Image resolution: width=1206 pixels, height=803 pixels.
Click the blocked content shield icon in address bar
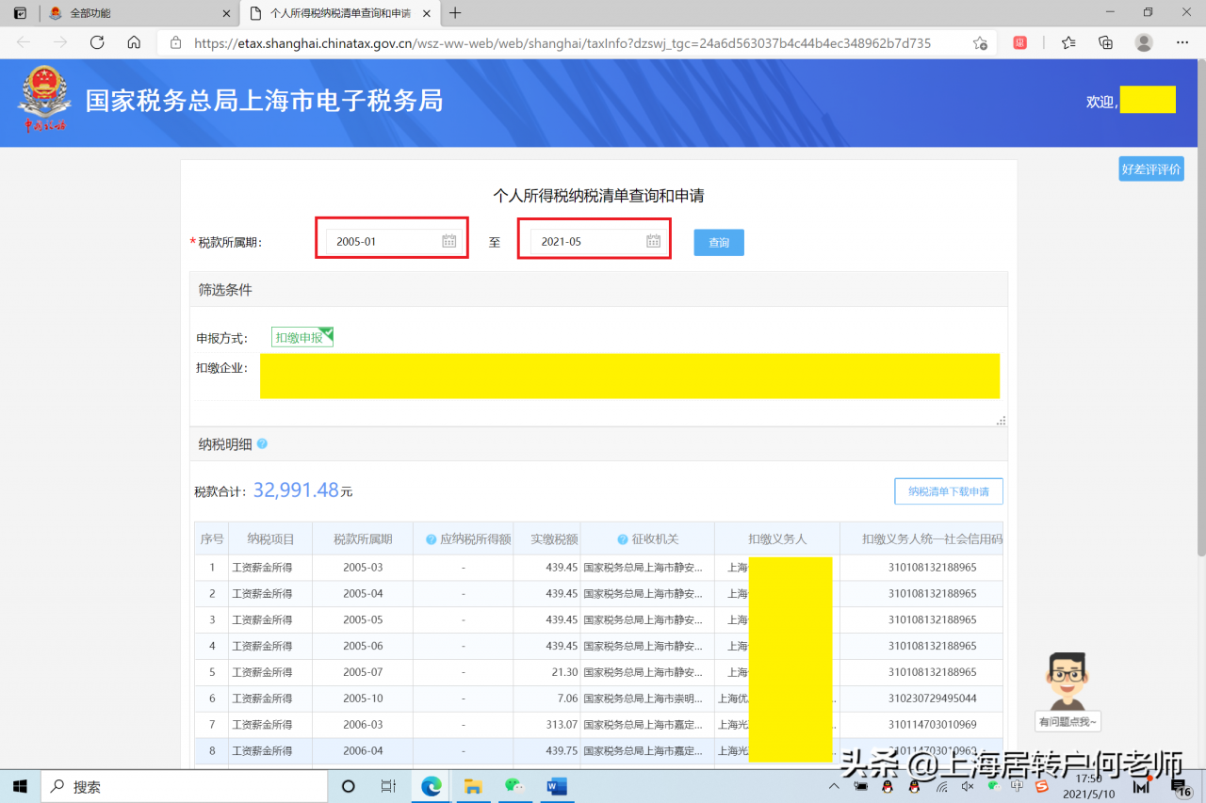pyautogui.click(x=1019, y=42)
